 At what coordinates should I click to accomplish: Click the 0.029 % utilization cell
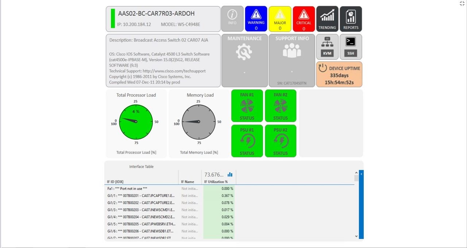click(x=219, y=217)
